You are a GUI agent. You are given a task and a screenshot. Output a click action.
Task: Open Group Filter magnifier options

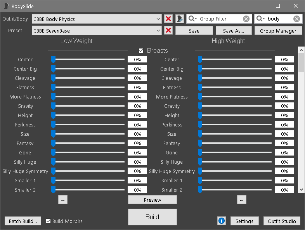click(193, 19)
